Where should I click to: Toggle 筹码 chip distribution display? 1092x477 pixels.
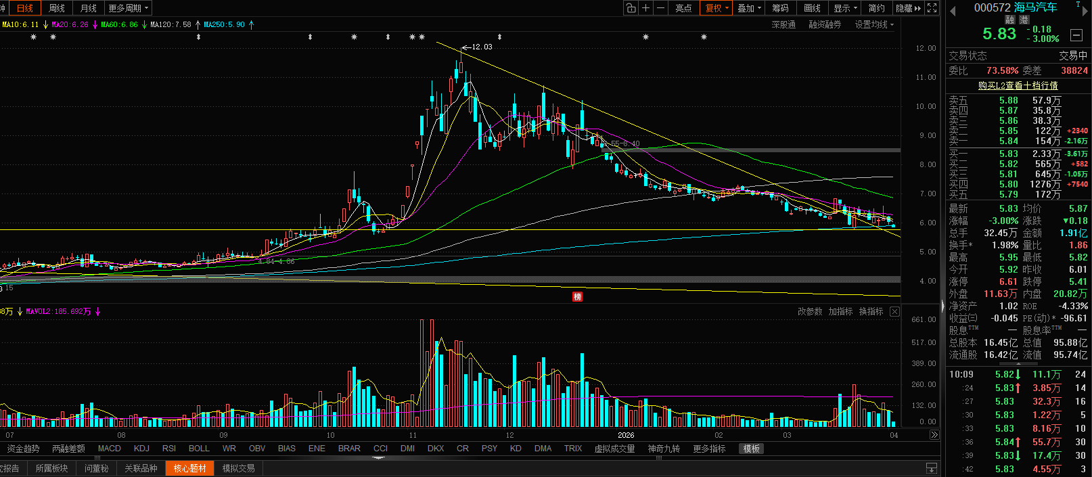(x=780, y=8)
